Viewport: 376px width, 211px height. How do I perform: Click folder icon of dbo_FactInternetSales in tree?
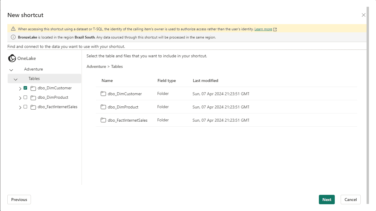(33, 107)
